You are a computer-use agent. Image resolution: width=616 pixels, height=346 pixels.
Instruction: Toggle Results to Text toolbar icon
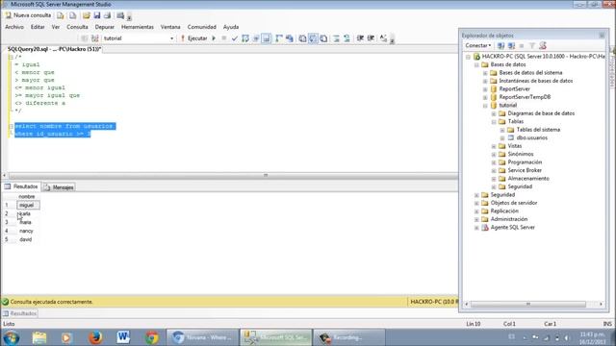click(x=302, y=38)
